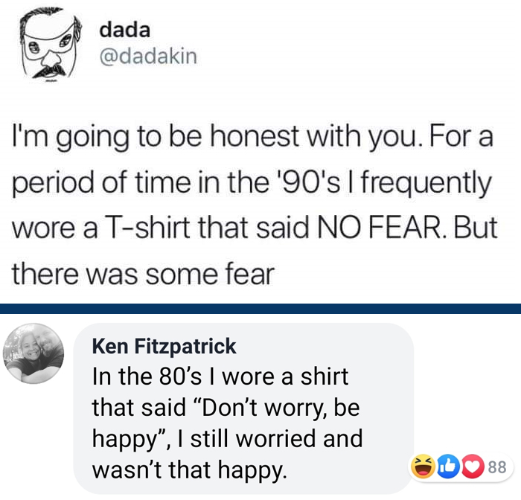Click the comment ending "wasn't that happy."
Viewport: 521px width, 500px height.
pos(188,469)
